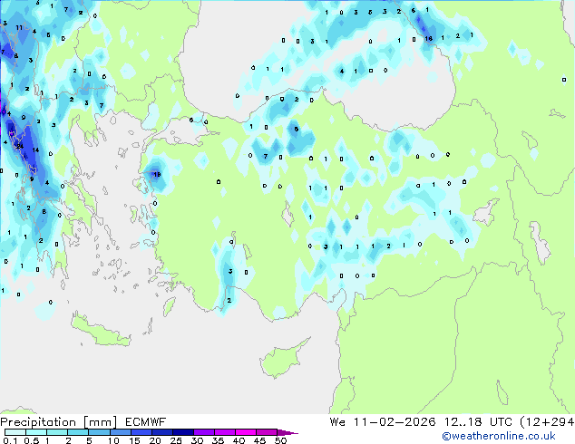The width and height of the screenshot is (575, 444).
Task: Click the "14" precipitation value on the map
Action: [35, 150]
